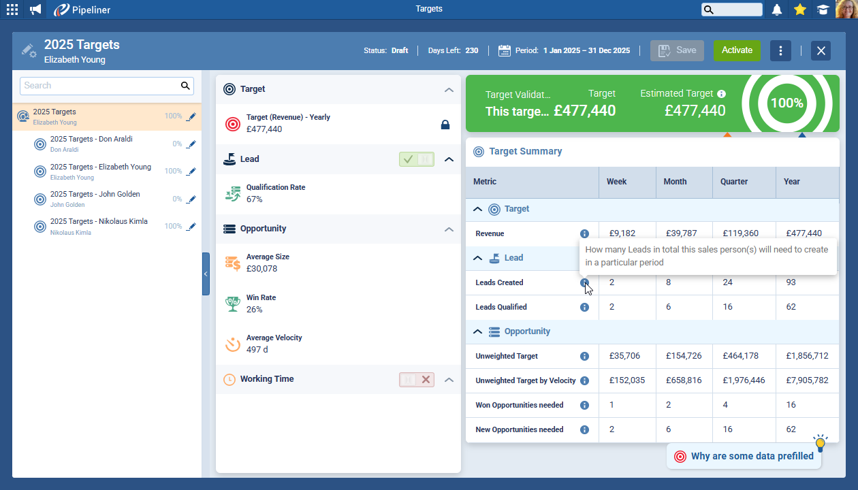
Task: Click the lock icon beside Target Revenue
Action: (445, 125)
